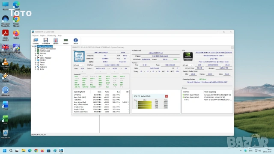
Task: Open the Microsoft Edge desktop shortcut
Action: (16, 5)
